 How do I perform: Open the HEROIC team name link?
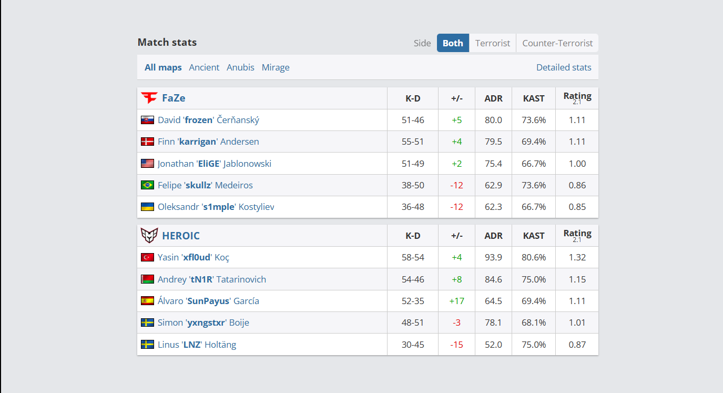click(x=181, y=236)
